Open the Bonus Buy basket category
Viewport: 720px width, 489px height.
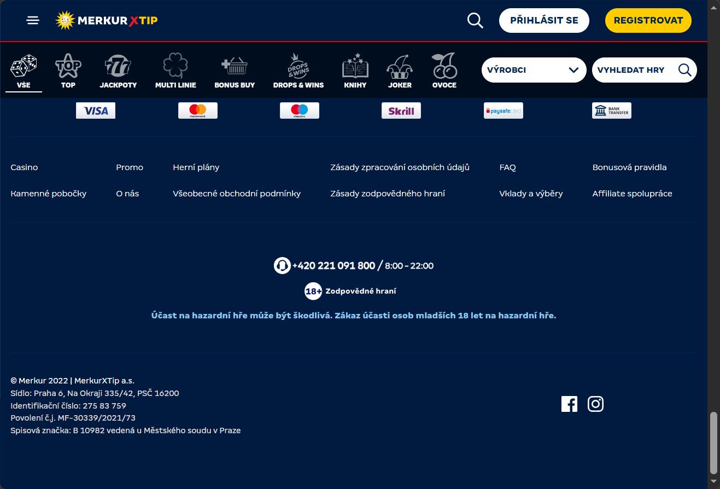pos(235,72)
